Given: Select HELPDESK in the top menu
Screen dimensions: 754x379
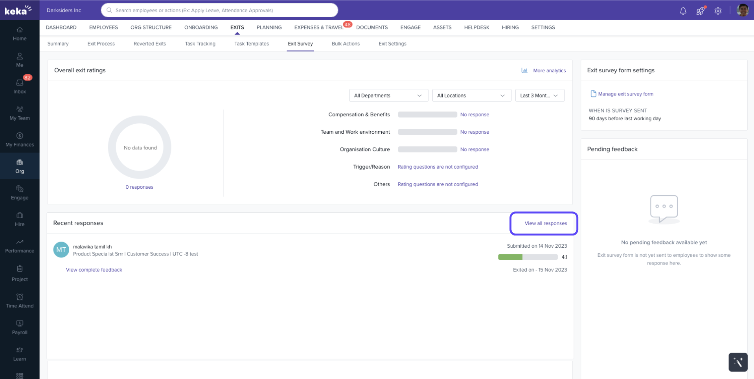Looking at the screenshot, I should tap(476, 28).
